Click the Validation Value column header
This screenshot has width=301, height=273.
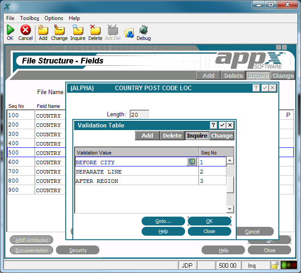pos(137,152)
